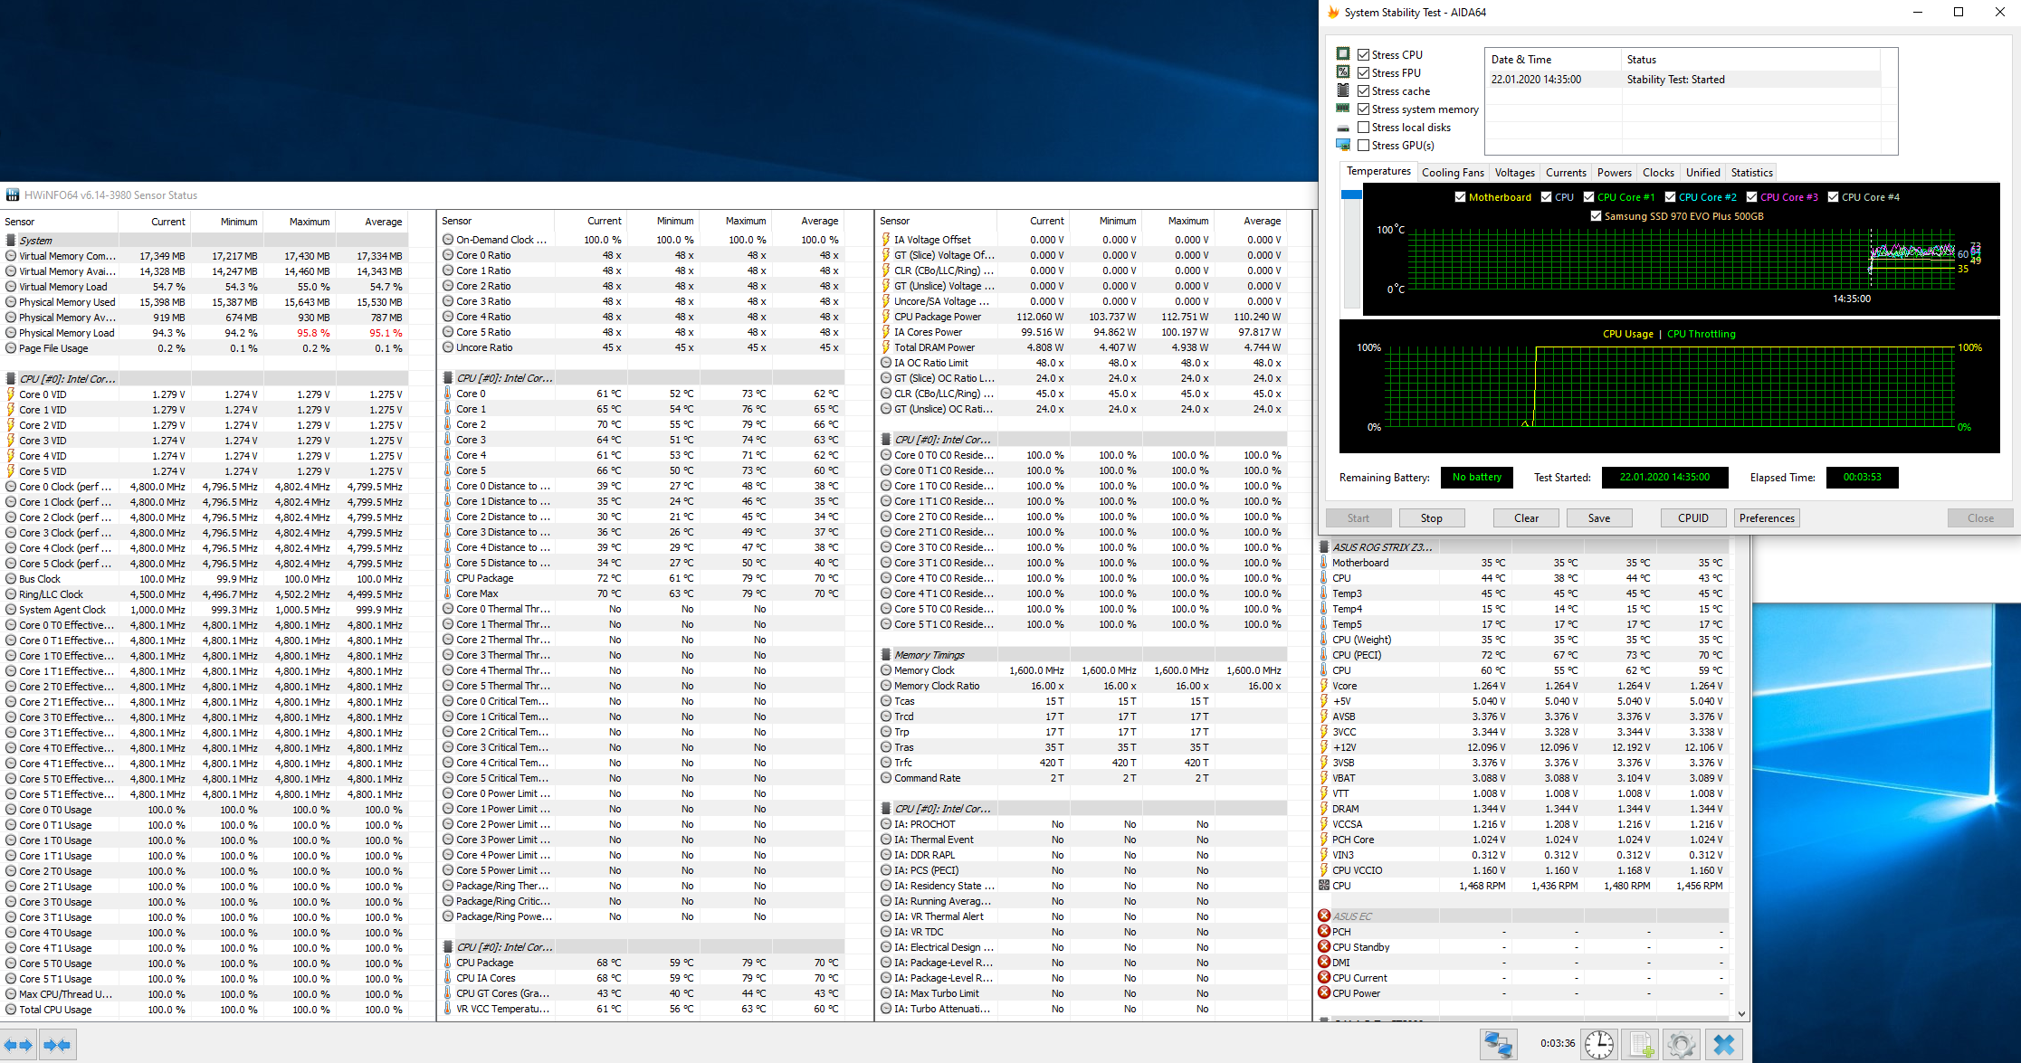The image size is (2021, 1063).
Task: Click the Preferences button
Action: [1766, 518]
